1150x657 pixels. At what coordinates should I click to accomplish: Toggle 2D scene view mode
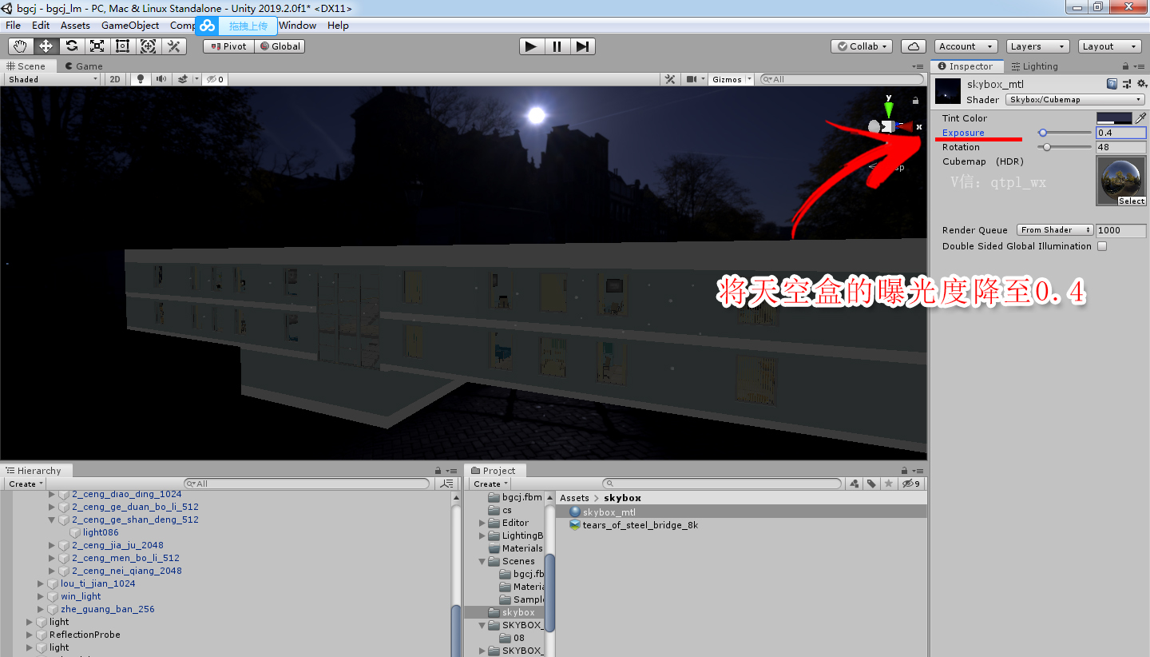point(116,79)
